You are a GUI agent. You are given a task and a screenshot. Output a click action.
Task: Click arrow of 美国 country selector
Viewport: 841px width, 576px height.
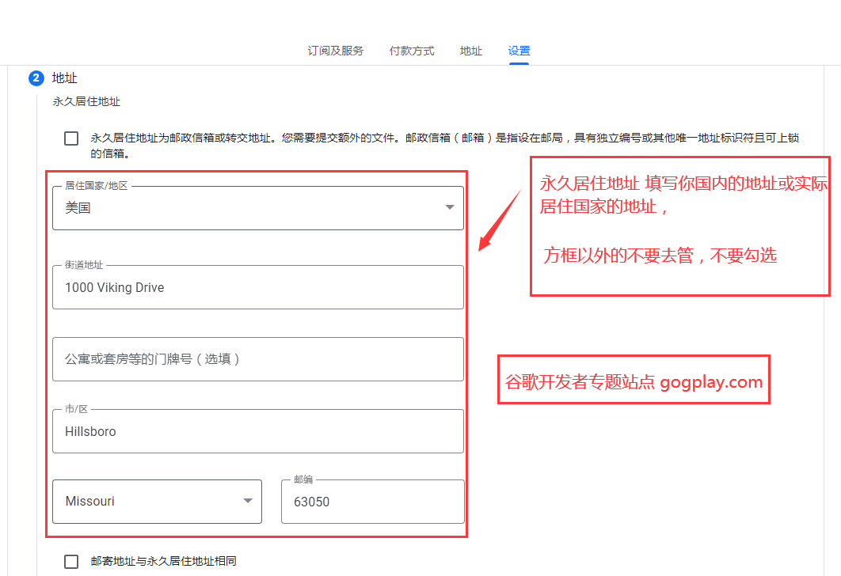click(x=450, y=207)
